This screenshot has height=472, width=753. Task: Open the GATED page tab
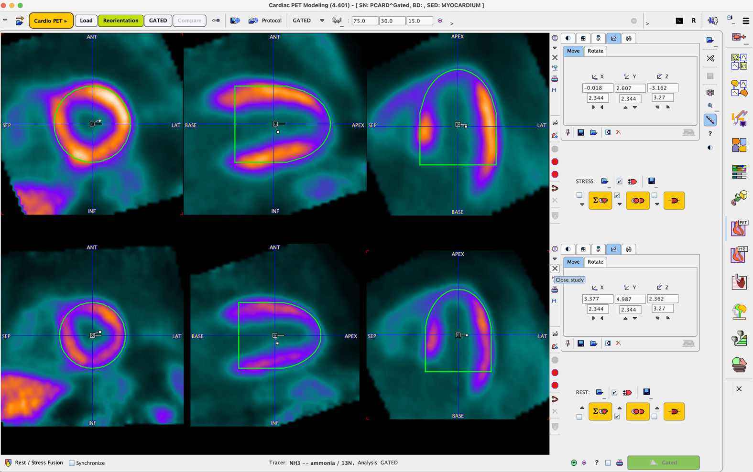158,21
